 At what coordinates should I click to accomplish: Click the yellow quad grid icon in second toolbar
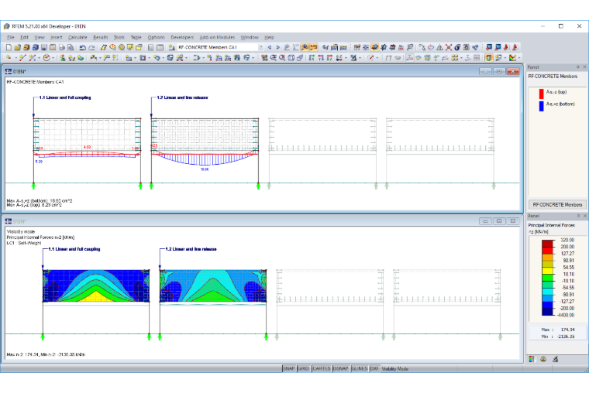coord(454,58)
